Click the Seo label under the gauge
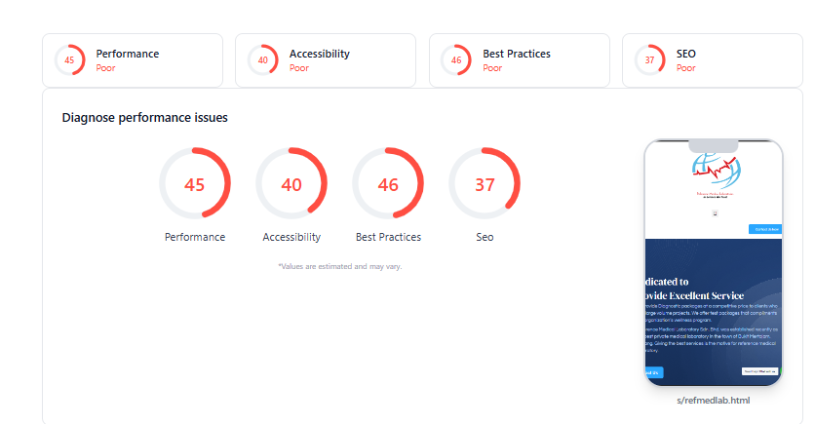The image size is (815, 424). tap(485, 237)
